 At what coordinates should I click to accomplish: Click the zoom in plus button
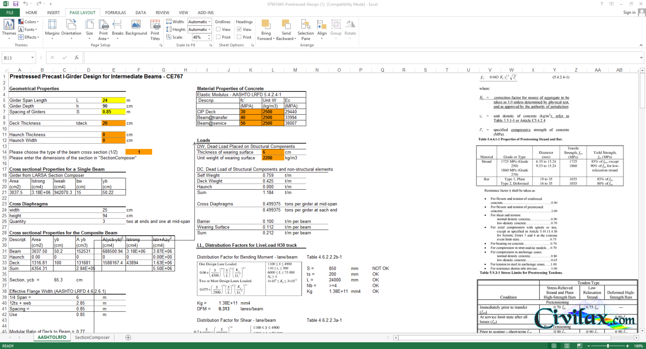(627, 346)
